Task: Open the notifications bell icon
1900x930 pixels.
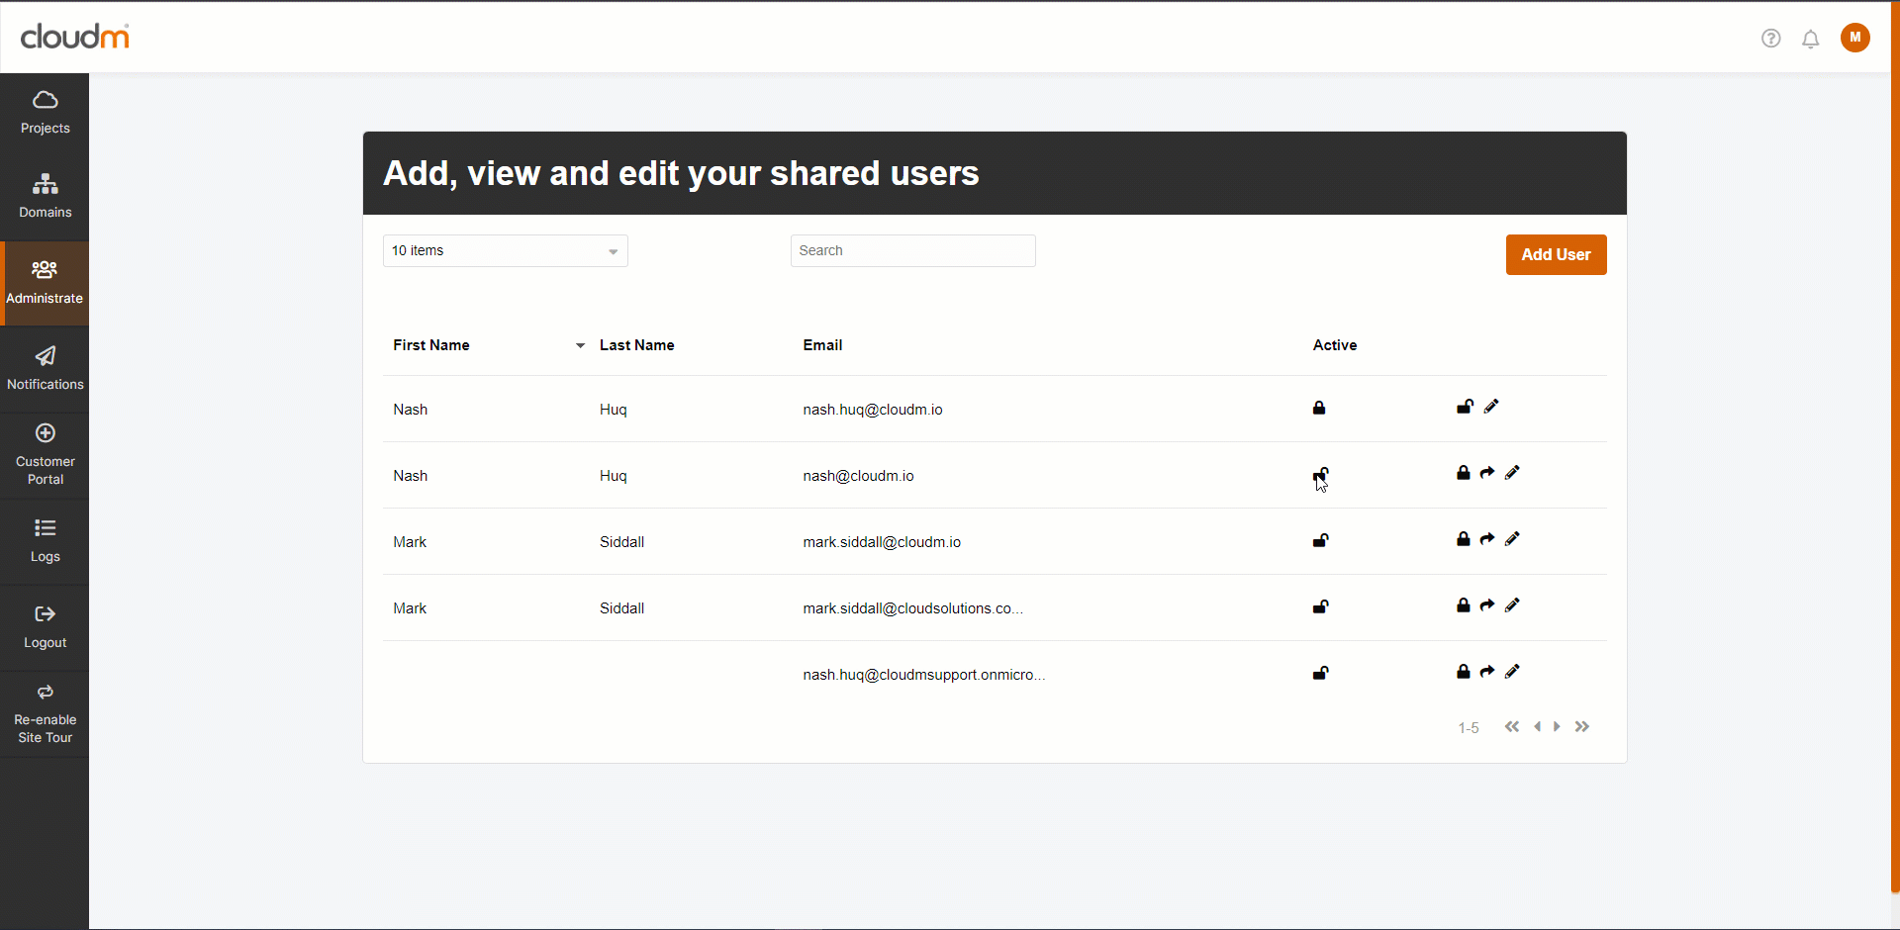Action: (1810, 40)
